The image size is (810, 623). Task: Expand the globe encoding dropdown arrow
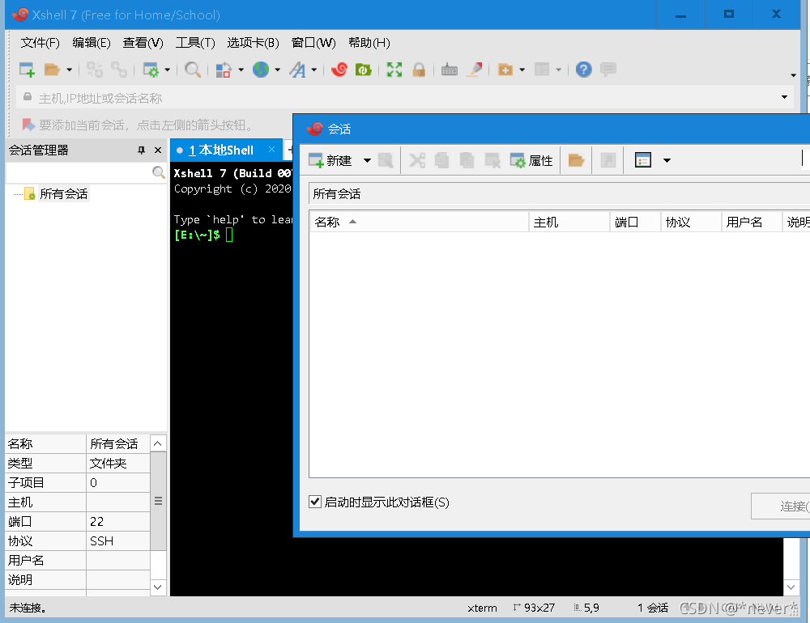[x=277, y=70]
